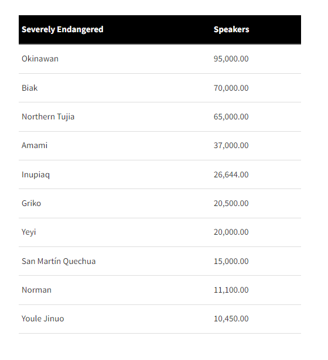Select the 65,000.00 speakers value
328x360 pixels.
pos(231,116)
